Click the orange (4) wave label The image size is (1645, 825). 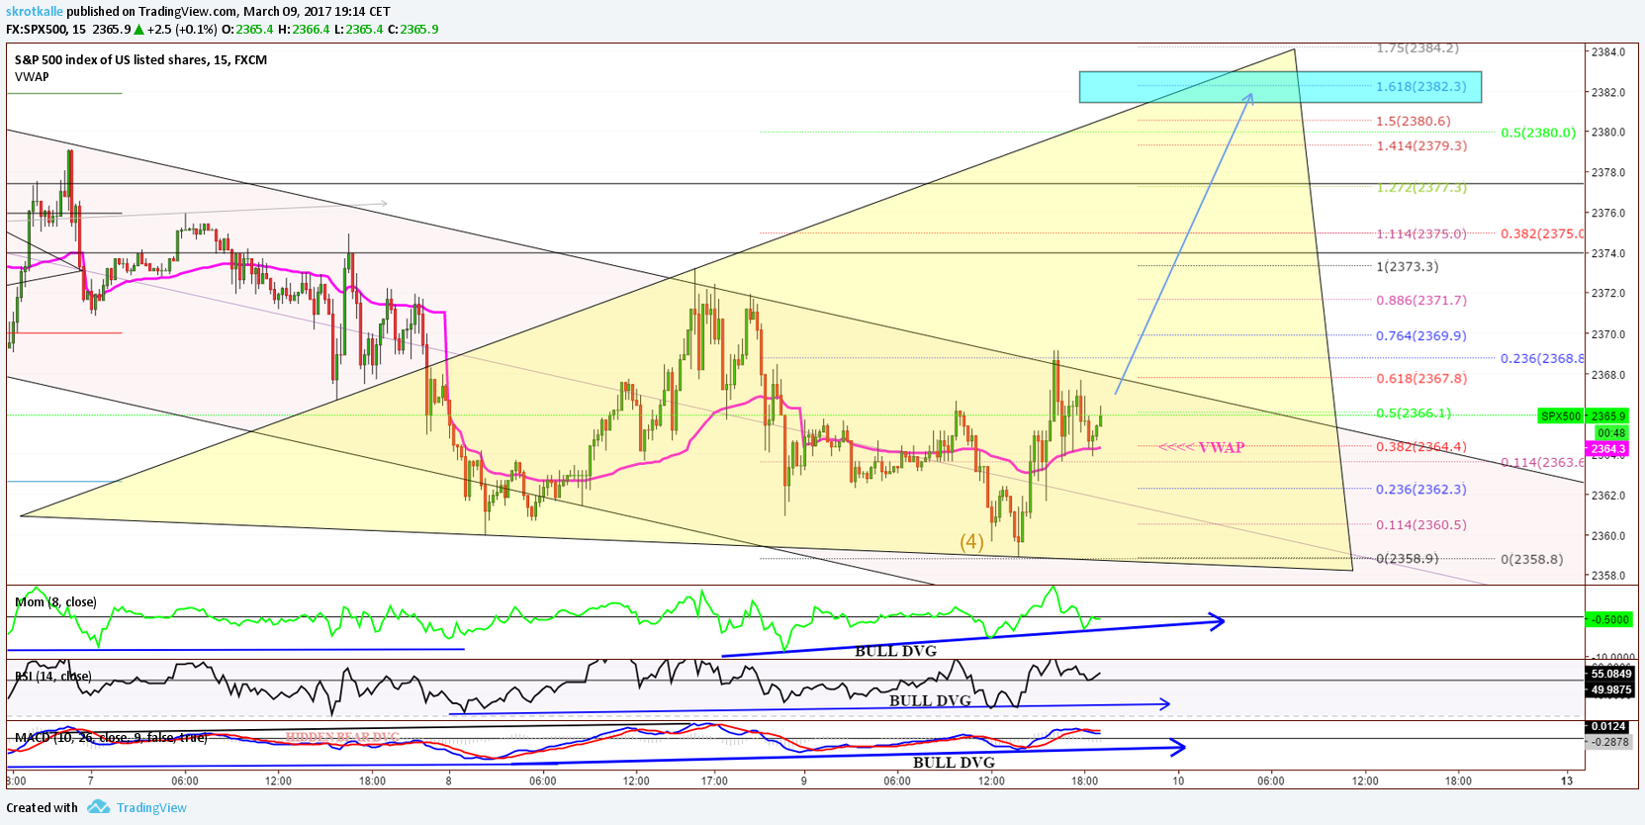972,541
